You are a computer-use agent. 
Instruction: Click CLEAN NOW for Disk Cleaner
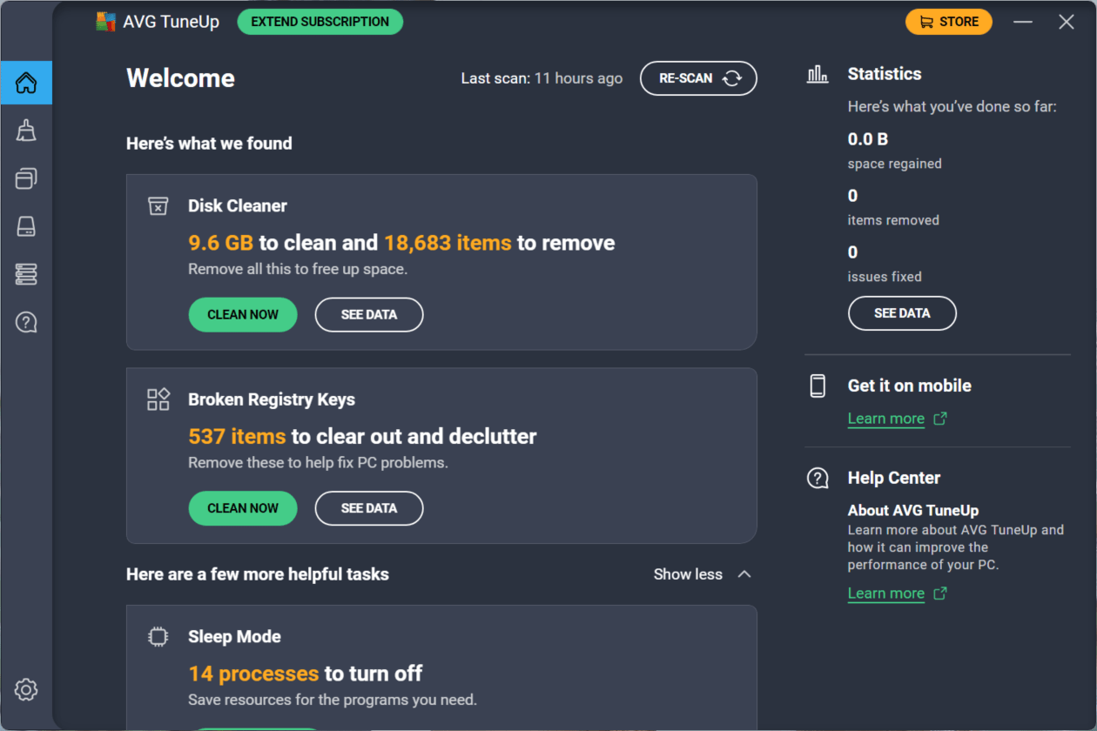tap(243, 315)
